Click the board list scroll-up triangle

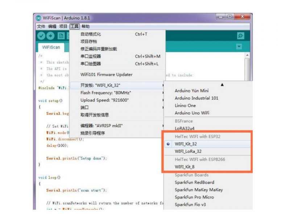pyautogui.click(x=222, y=85)
